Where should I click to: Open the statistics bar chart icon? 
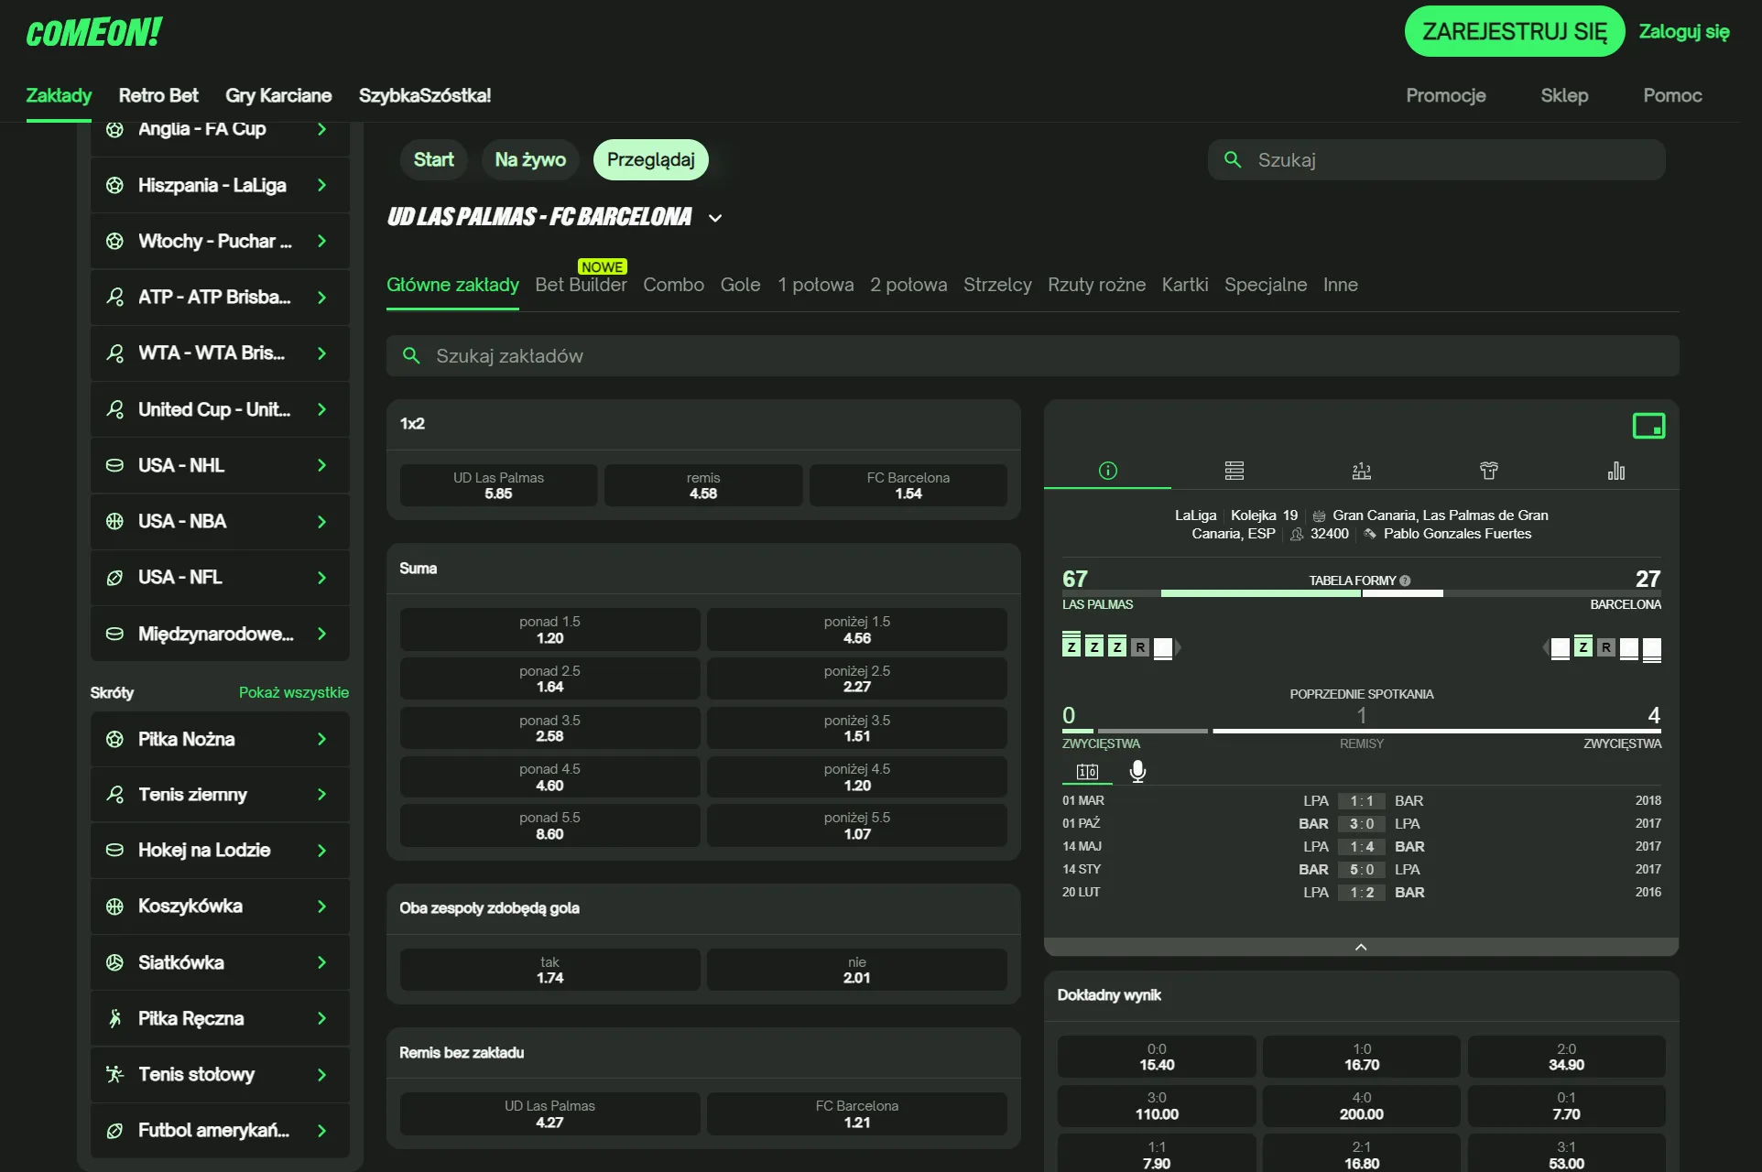tap(1616, 471)
